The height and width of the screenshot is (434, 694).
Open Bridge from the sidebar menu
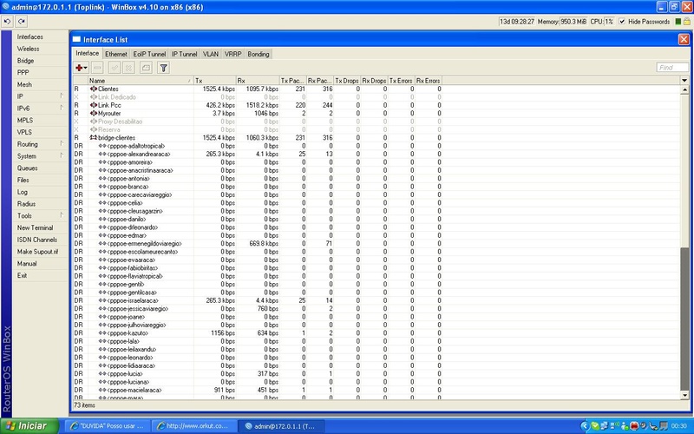(40, 61)
